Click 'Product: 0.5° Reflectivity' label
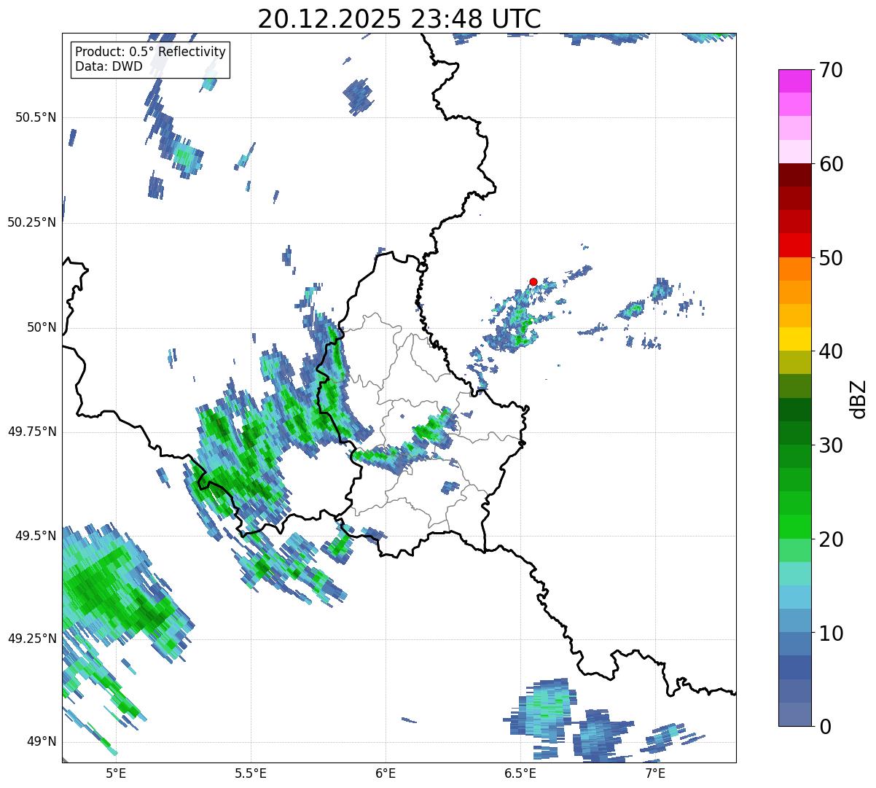 point(151,52)
